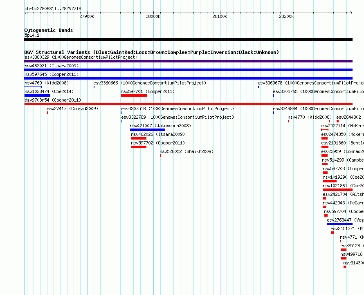The width and height of the screenshot is (364, 295).
Task: Select the nsv597701 (Cooper2011) red bar
Action: 134,95
